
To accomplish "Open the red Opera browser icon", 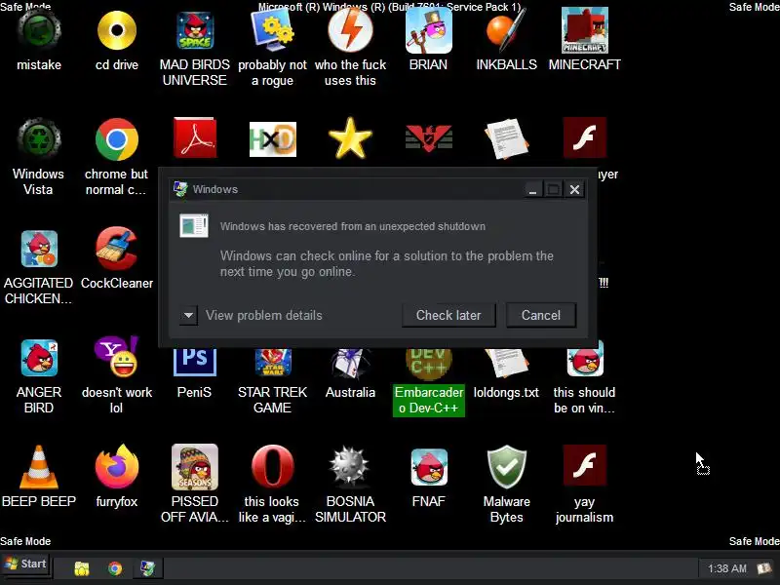I will [x=273, y=467].
